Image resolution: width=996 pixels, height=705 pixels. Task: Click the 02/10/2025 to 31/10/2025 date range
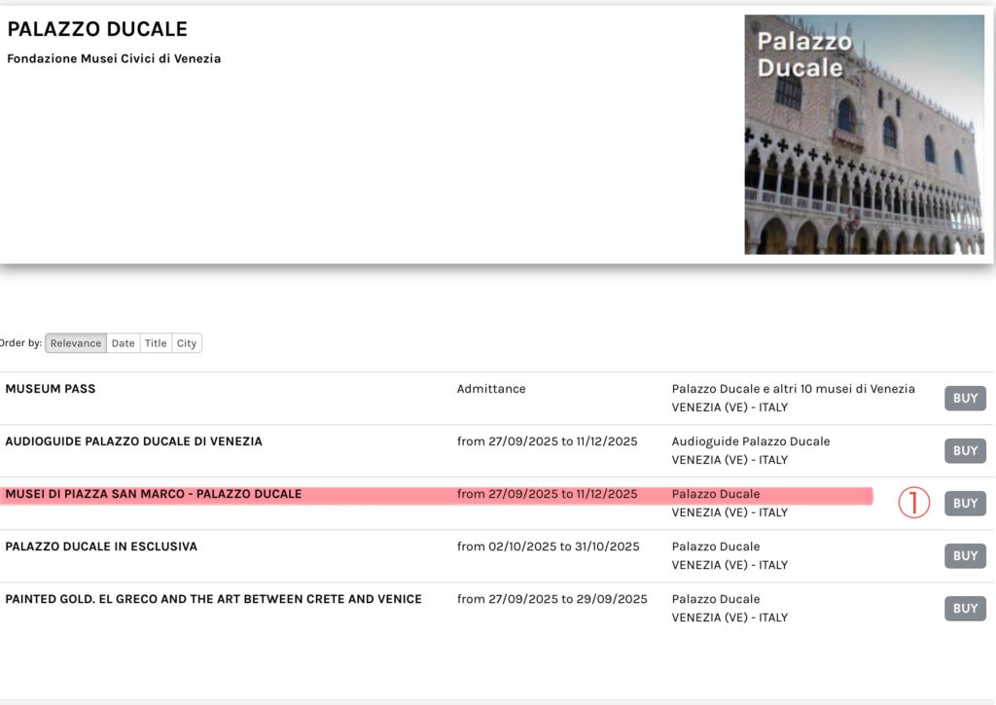tap(549, 546)
